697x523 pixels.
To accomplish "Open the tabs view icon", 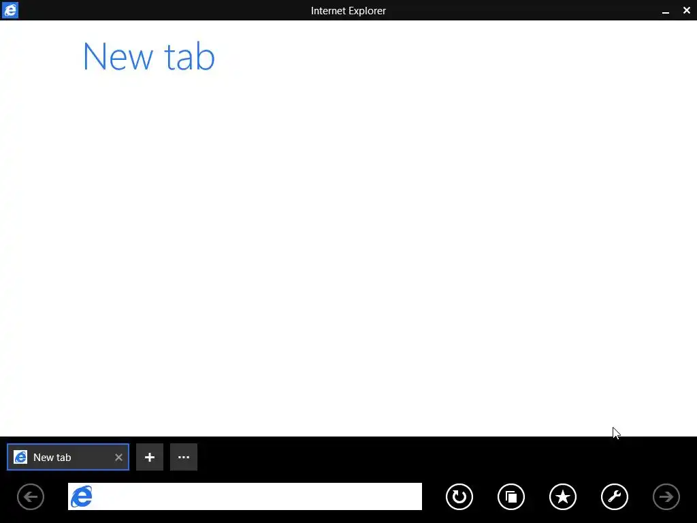I will coord(511,496).
